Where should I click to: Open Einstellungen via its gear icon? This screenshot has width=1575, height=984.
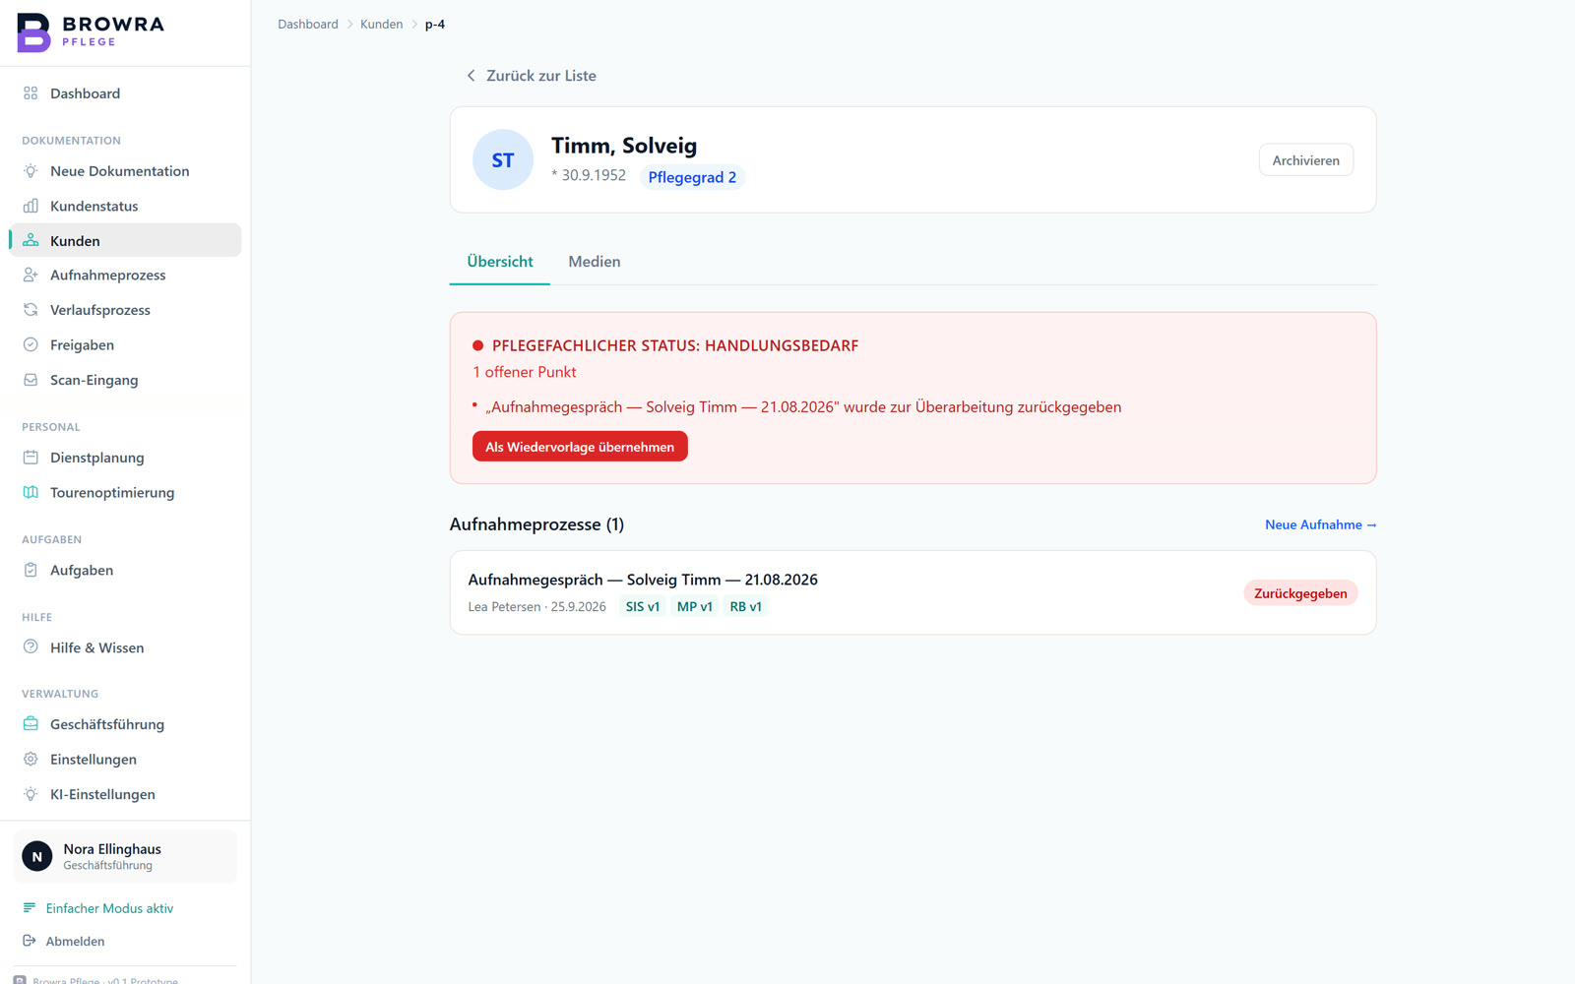pos(31,759)
